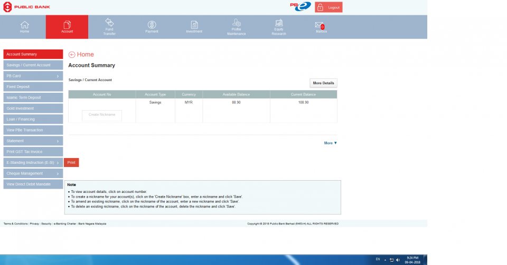Click the volume speaker tray icon
The width and height of the screenshot is (507, 265).
pos(398,260)
